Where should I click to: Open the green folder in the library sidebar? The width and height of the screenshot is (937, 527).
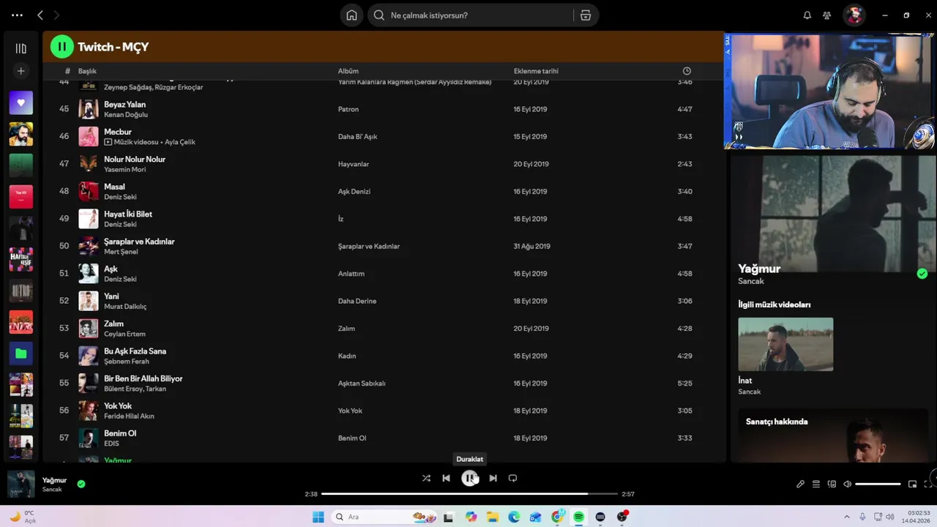(x=21, y=354)
